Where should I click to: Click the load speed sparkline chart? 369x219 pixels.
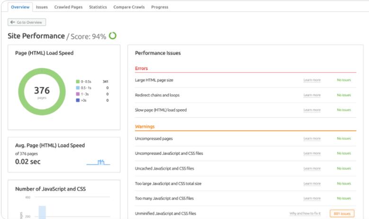pyautogui.click(x=99, y=162)
